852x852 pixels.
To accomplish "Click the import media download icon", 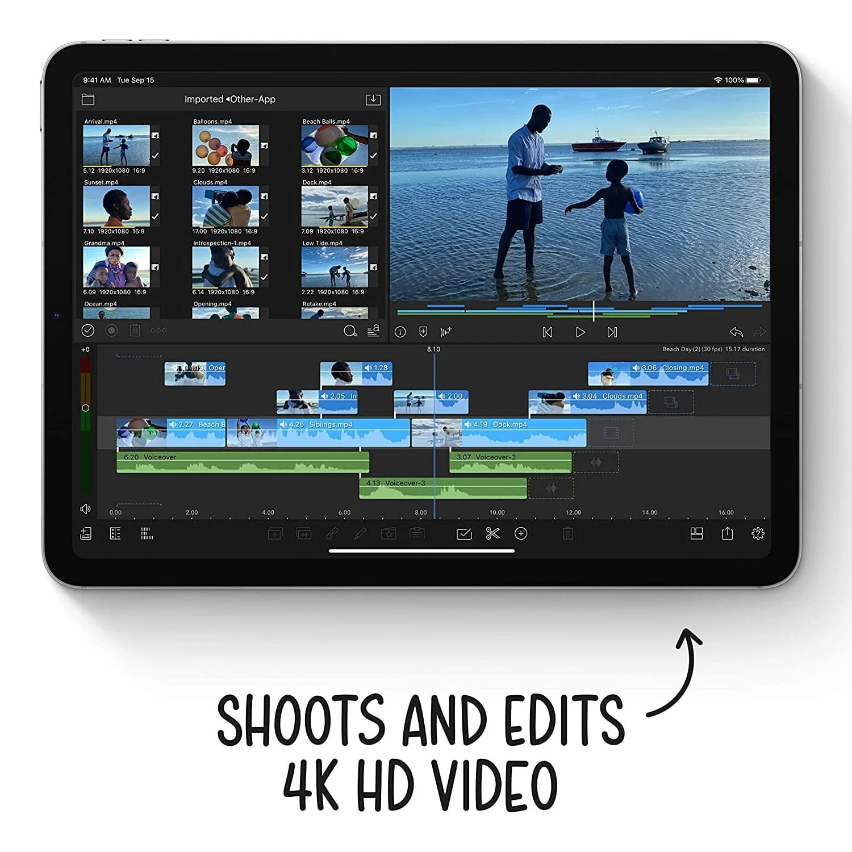I will (373, 100).
